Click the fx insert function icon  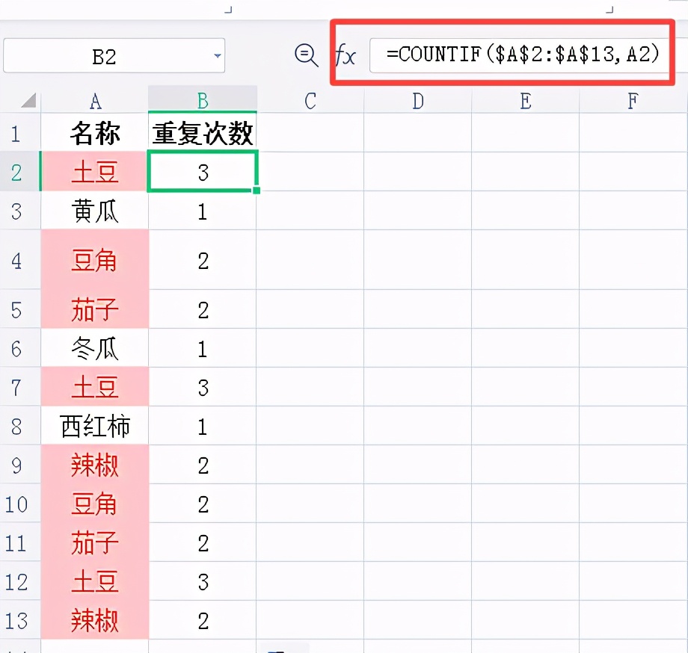tap(345, 55)
